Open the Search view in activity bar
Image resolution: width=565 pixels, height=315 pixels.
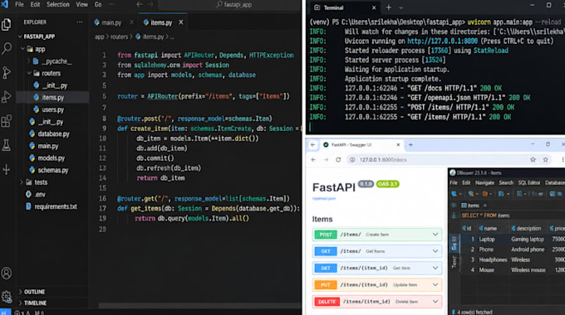pos(7,49)
